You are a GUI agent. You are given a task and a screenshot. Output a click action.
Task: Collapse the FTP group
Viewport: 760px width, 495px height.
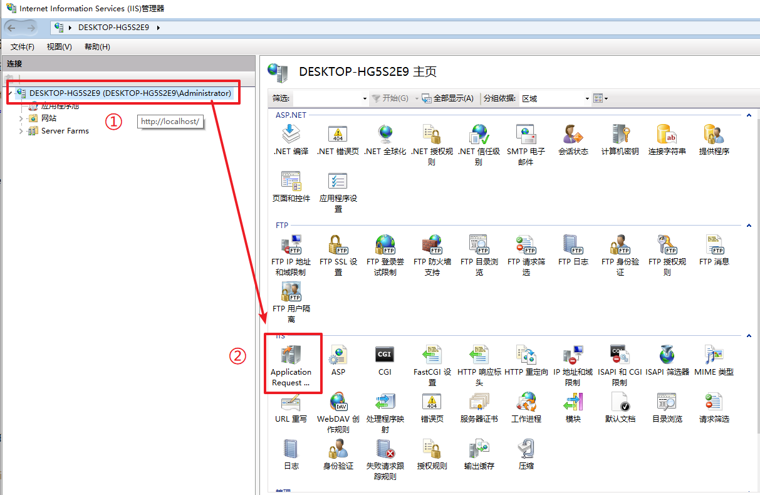tap(748, 225)
